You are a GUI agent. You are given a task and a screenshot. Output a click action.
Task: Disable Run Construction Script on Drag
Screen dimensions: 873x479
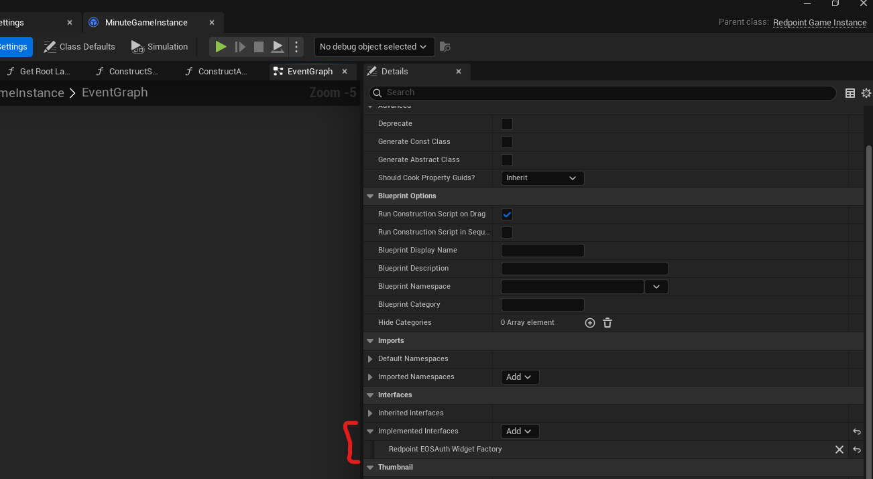click(x=506, y=214)
